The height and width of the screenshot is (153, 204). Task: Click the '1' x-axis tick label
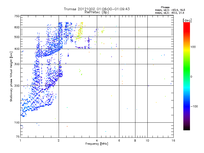(x=20, y=141)
